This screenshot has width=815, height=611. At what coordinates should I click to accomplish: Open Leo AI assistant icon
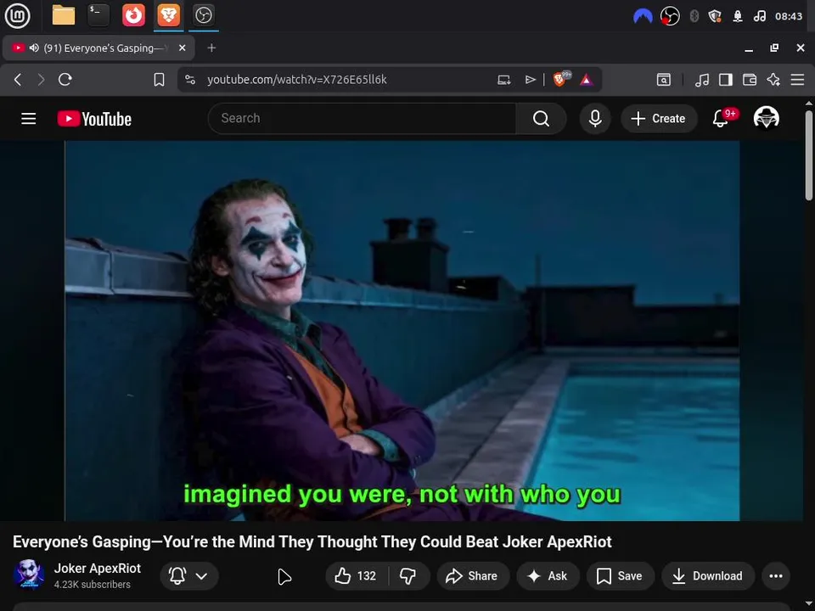tap(773, 80)
